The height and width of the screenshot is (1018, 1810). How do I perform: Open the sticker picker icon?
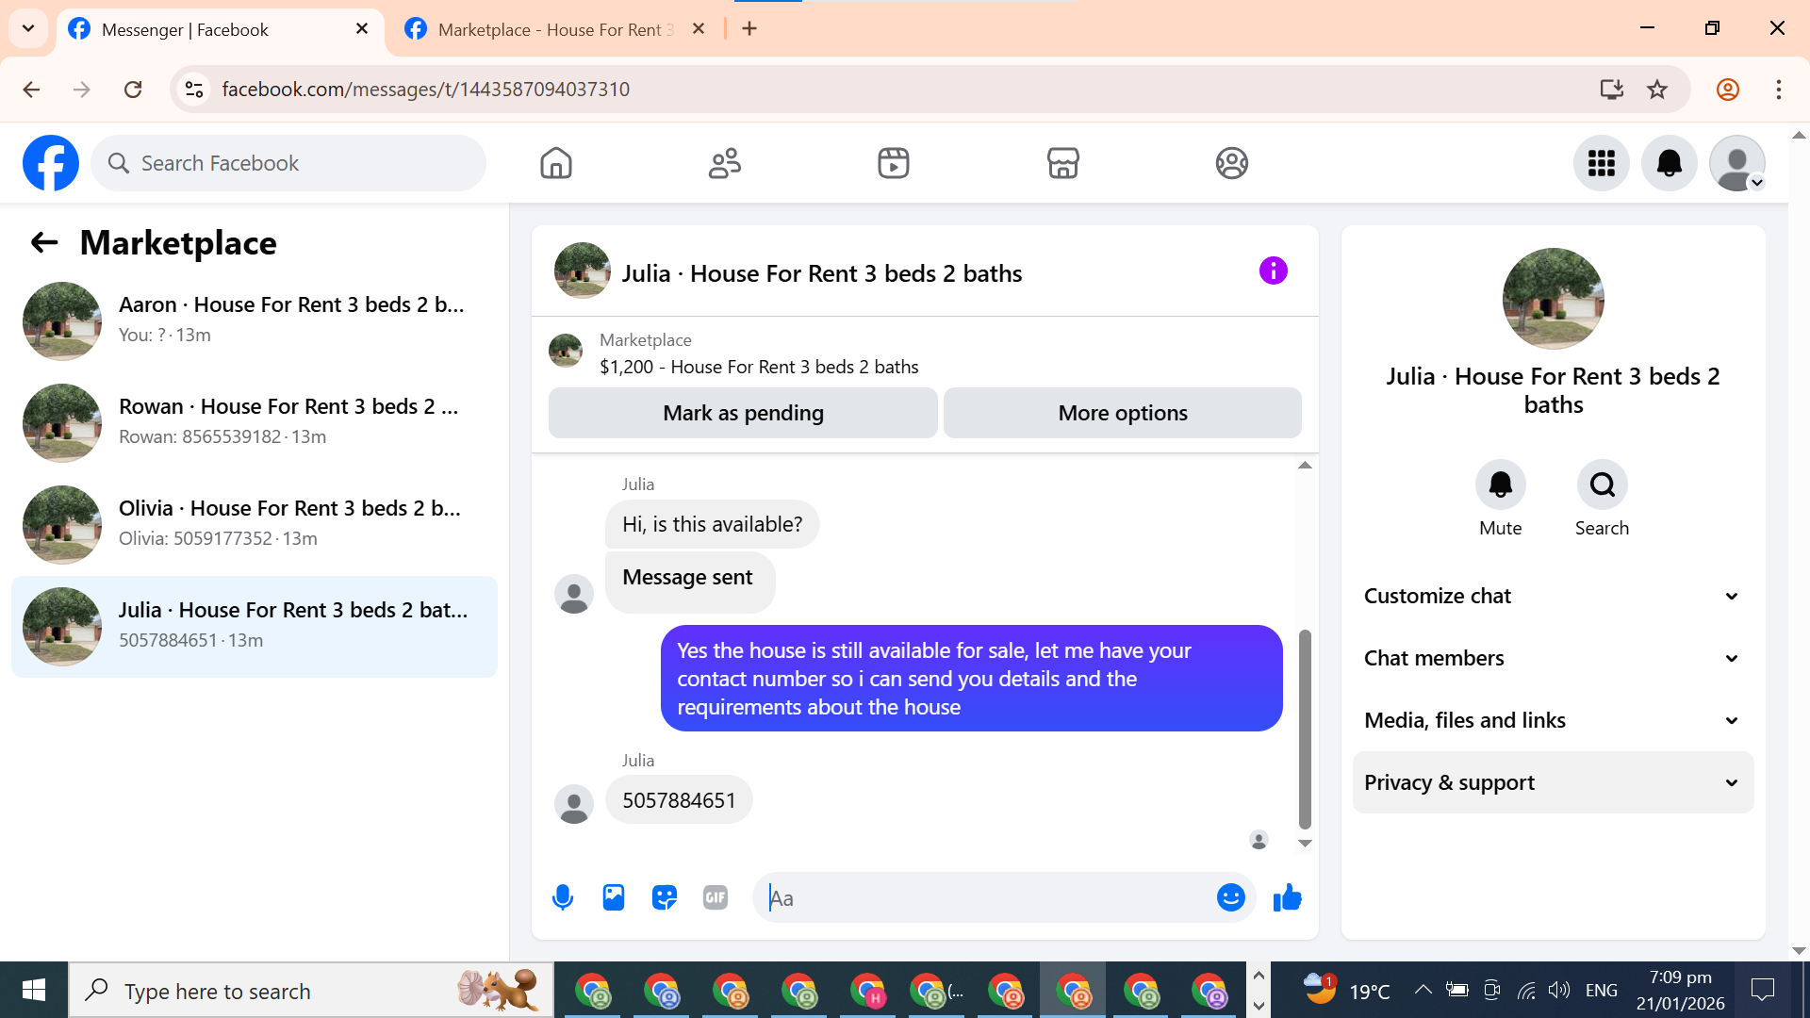(x=665, y=897)
